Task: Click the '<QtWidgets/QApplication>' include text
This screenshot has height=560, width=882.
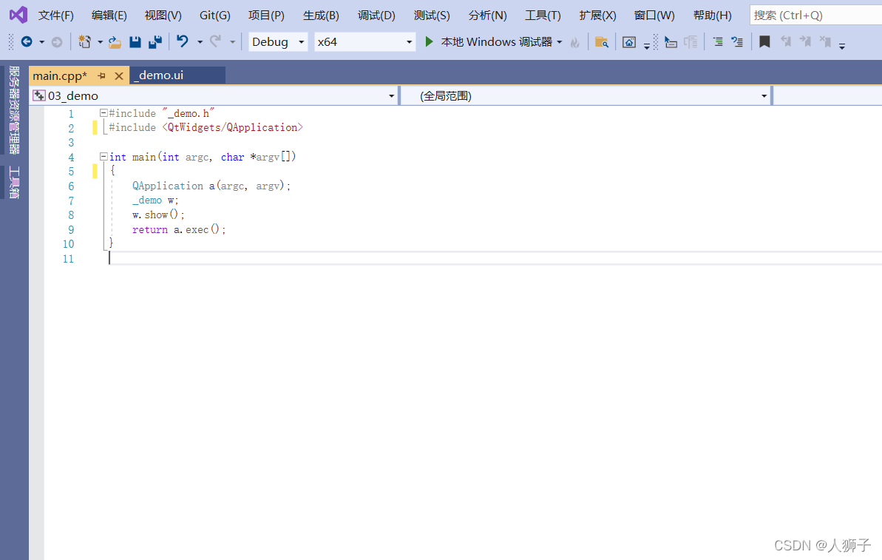Action: click(x=232, y=127)
